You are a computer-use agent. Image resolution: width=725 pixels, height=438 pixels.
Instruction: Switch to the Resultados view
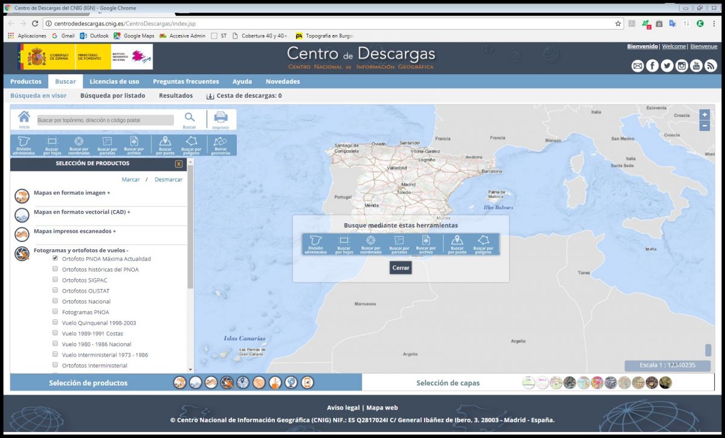176,95
